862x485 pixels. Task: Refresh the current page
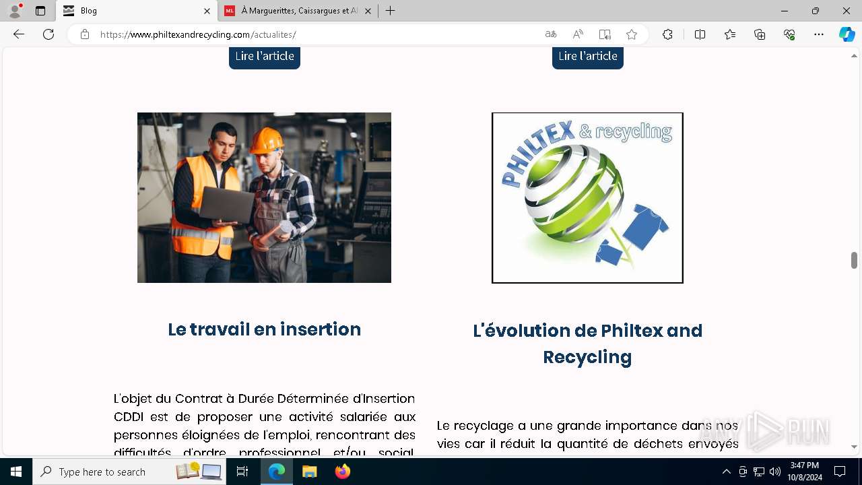coord(48,34)
